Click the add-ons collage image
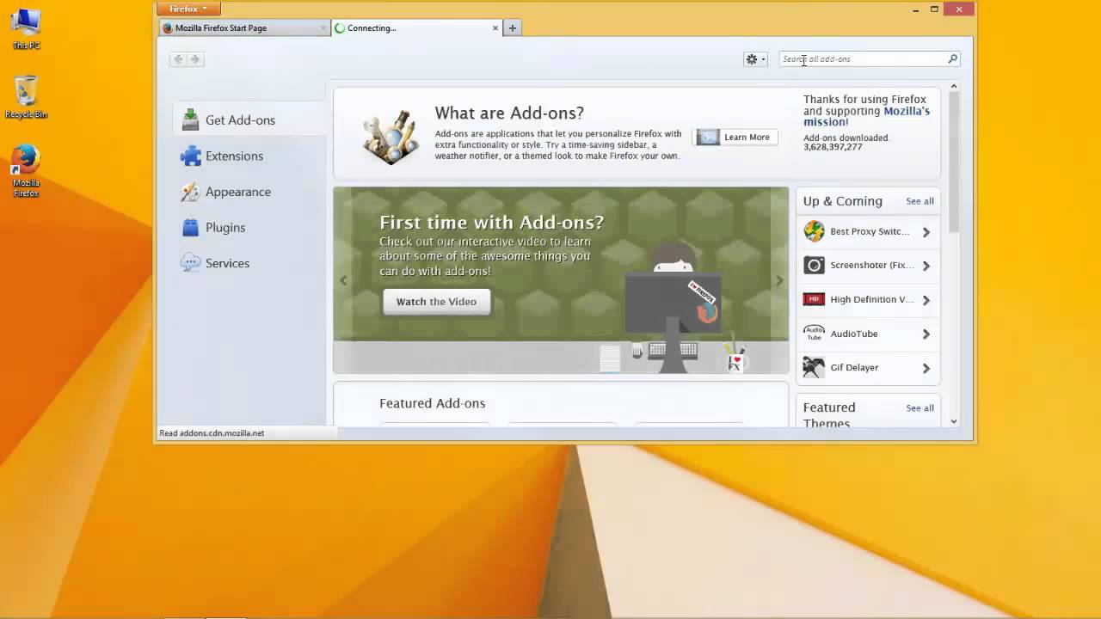Image resolution: width=1101 pixels, height=619 pixels. [x=391, y=137]
